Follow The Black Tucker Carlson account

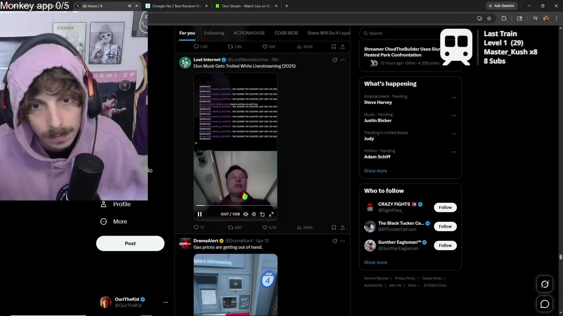445,226
